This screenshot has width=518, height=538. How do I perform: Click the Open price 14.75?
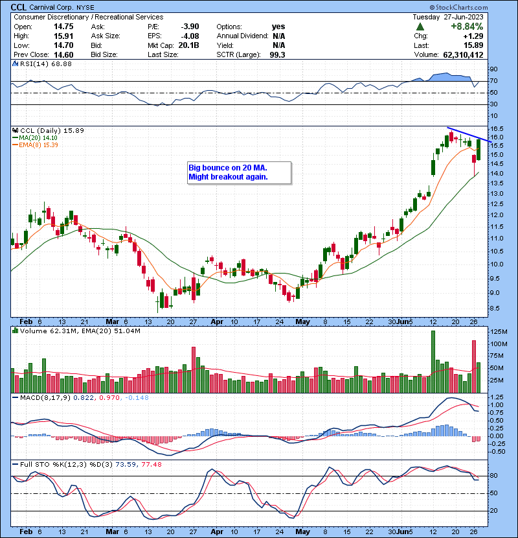pyautogui.click(x=63, y=27)
